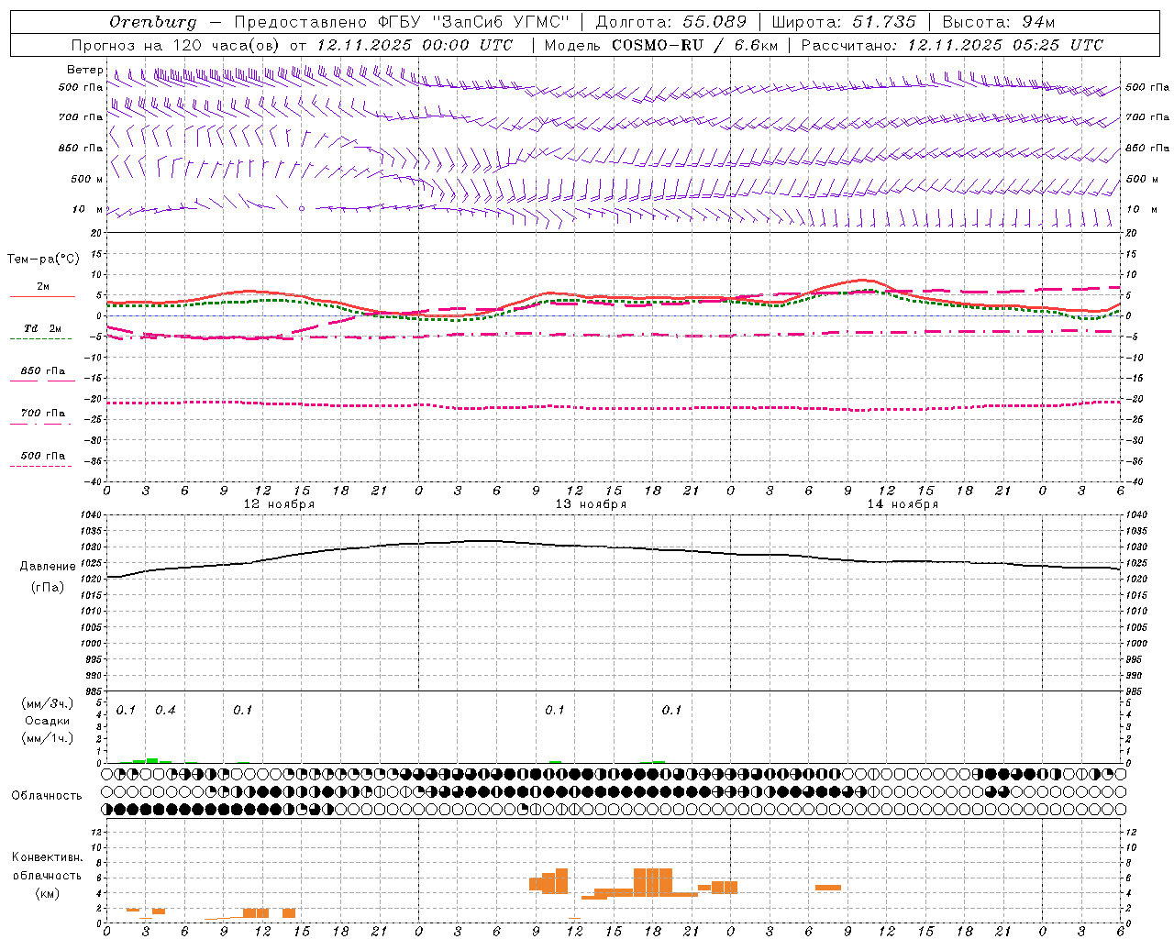The height and width of the screenshot is (939, 1174).
Task: Click the 'Давление' pressure panel label
Action: (48, 567)
